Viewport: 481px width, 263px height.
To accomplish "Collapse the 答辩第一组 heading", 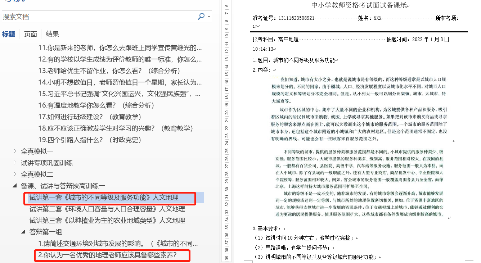I will click(23, 232).
